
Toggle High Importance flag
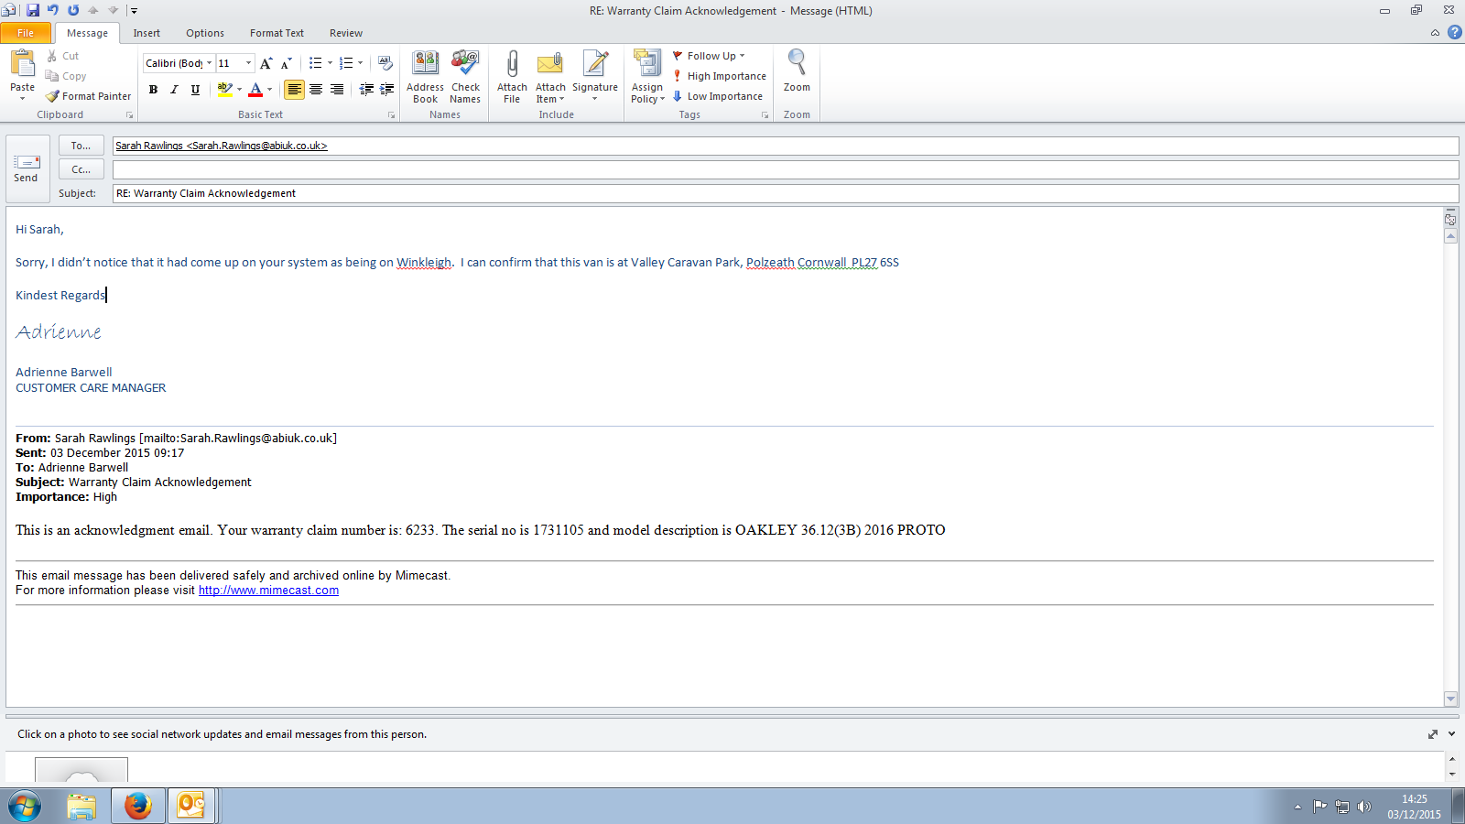pyautogui.click(x=720, y=76)
